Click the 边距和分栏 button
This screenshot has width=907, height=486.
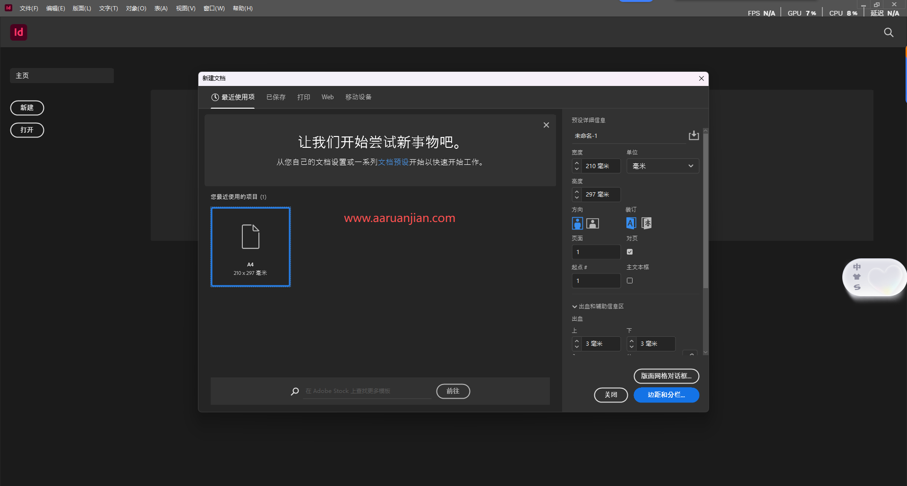point(666,395)
